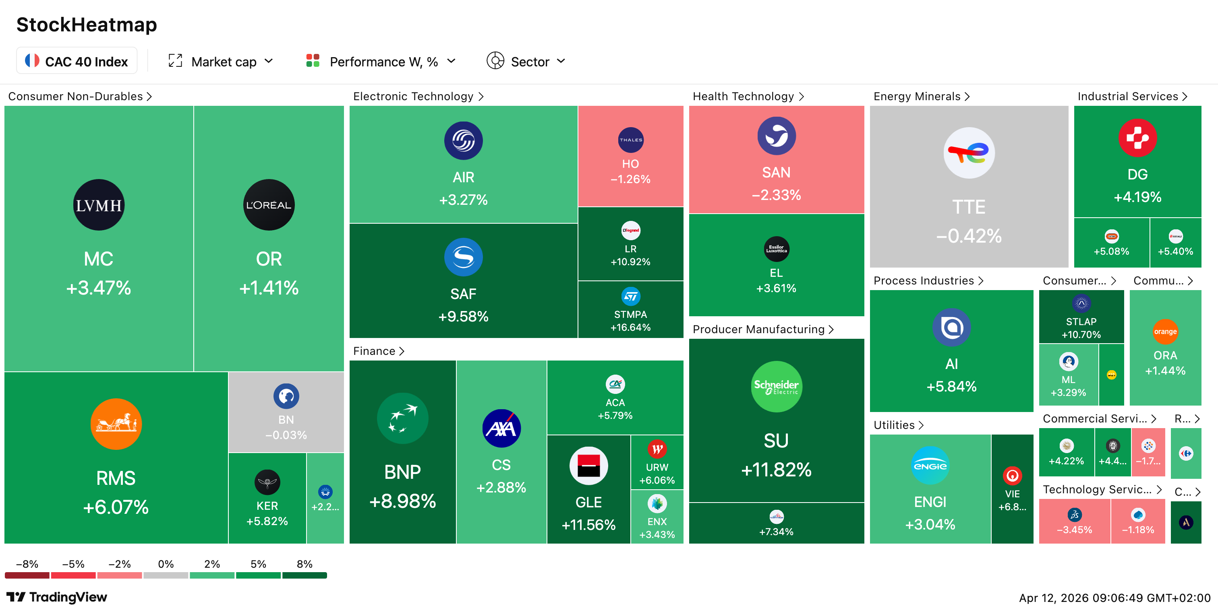Open the Finance sector header
The height and width of the screenshot is (614, 1218).
(378, 351)
